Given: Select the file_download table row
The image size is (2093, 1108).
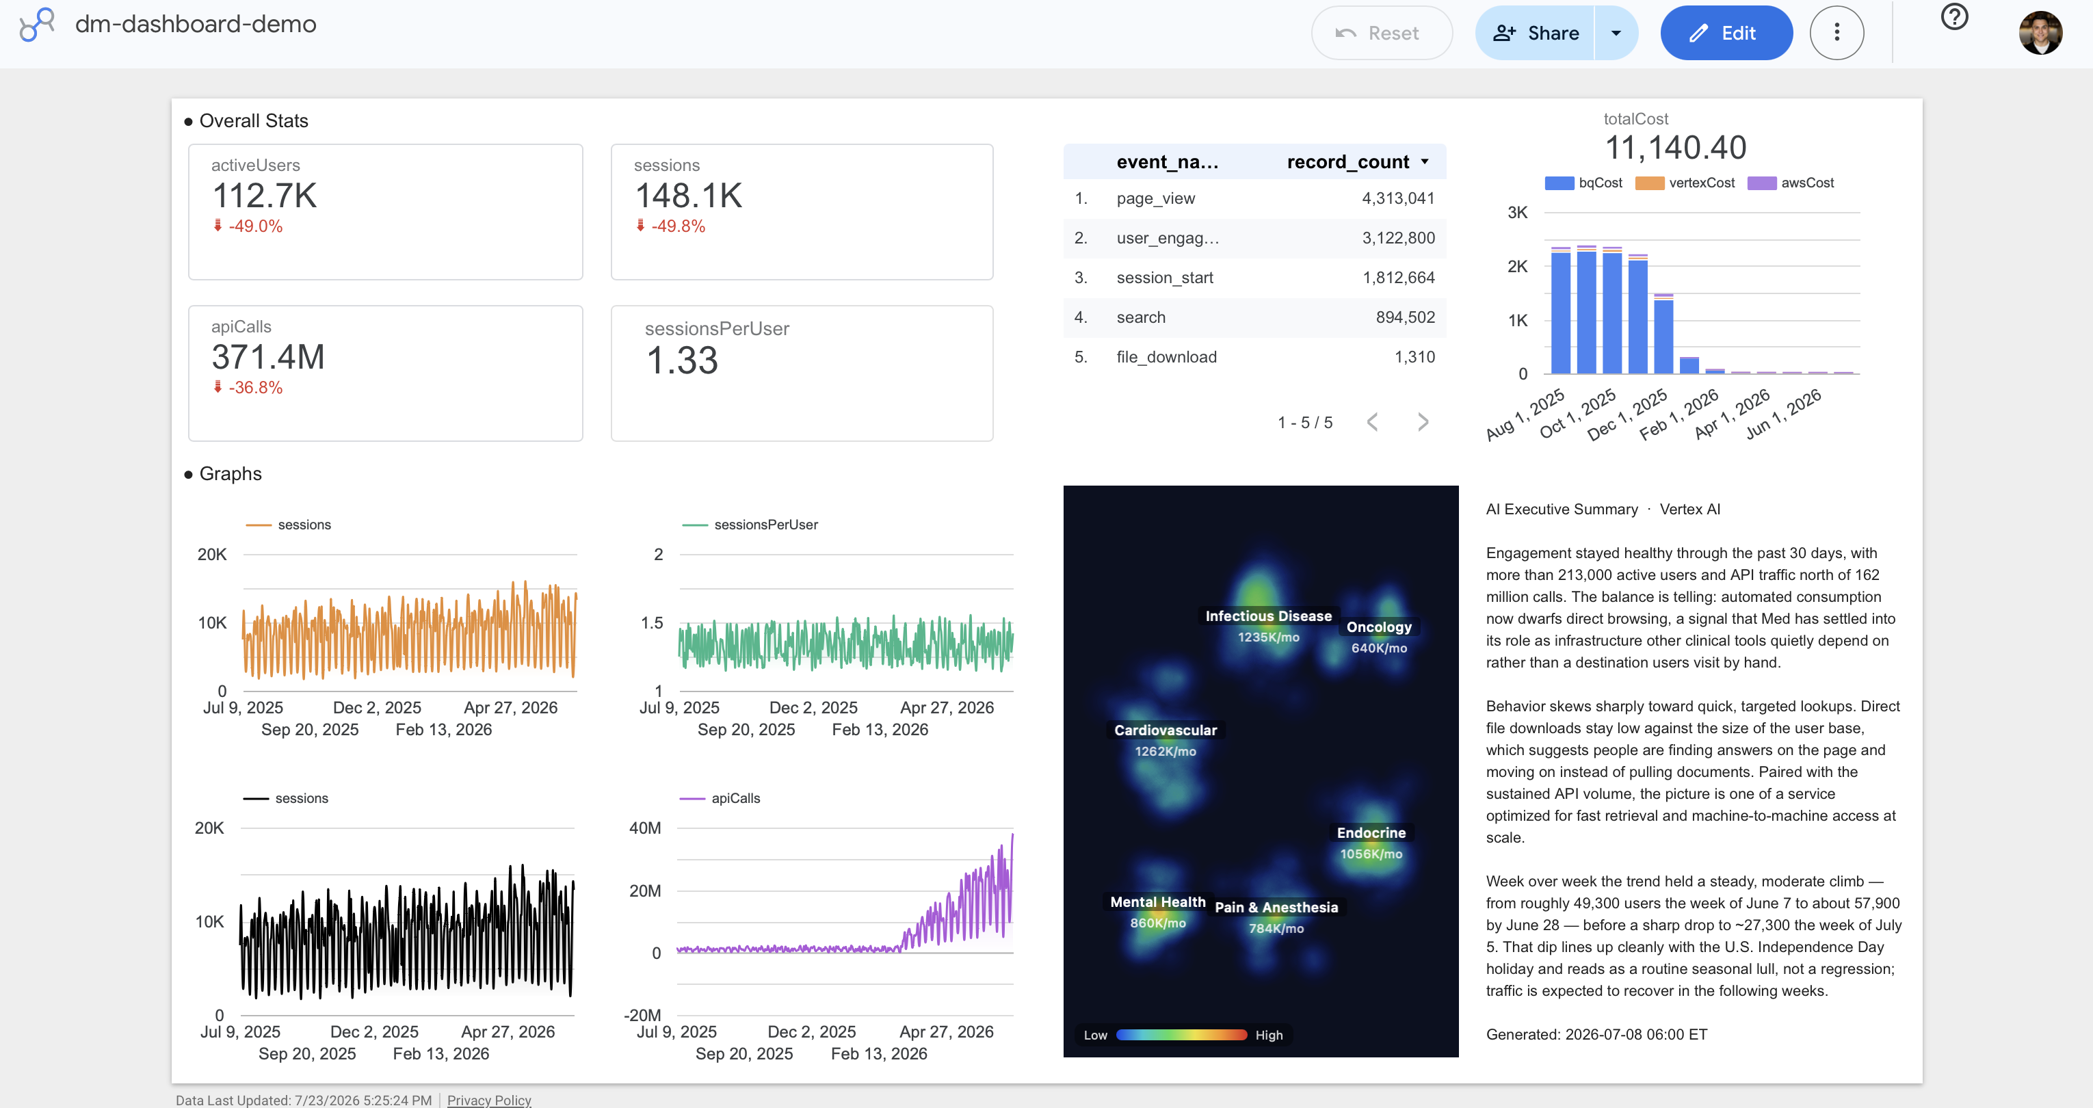Looking at the screenshot, I should click(x=1254, y=358).
